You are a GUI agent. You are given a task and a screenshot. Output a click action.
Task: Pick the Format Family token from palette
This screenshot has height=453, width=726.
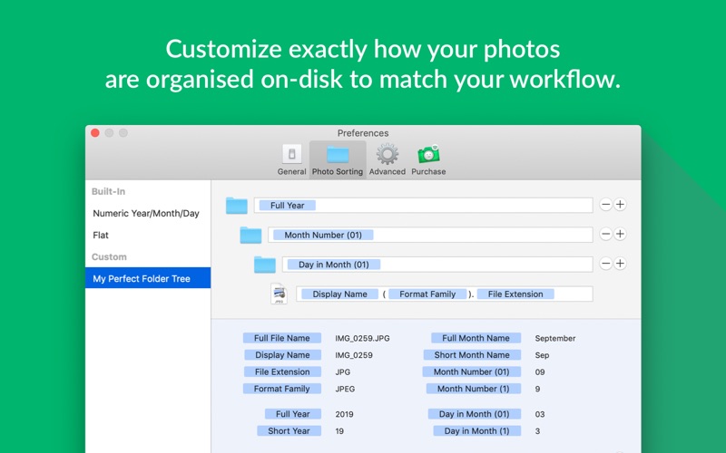pyautogui.click(x=282, y=389)
